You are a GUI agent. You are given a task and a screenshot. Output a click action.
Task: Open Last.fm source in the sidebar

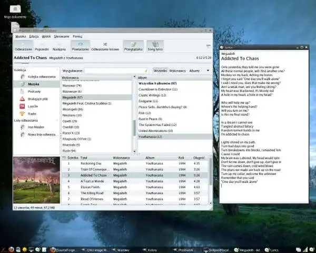coord(37,106)
